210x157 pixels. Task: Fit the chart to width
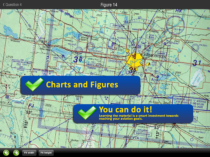pos(29,153)
